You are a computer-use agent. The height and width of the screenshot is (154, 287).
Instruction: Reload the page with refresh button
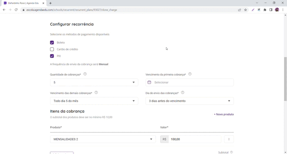[x=16, y=10]
